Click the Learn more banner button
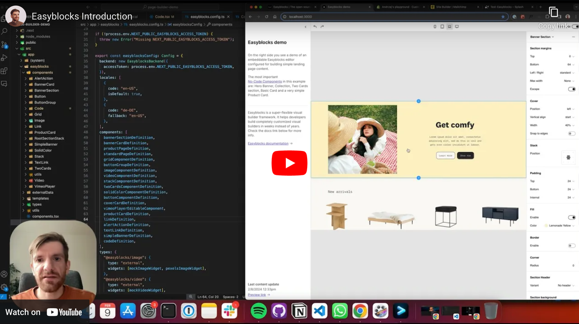Image resolution: width=579 pixels, height=324 pixels. pyautogui.click(x=446, y=155)
